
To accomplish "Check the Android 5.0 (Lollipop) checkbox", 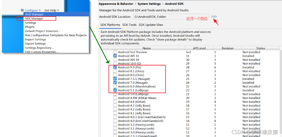I will point(115,94).
